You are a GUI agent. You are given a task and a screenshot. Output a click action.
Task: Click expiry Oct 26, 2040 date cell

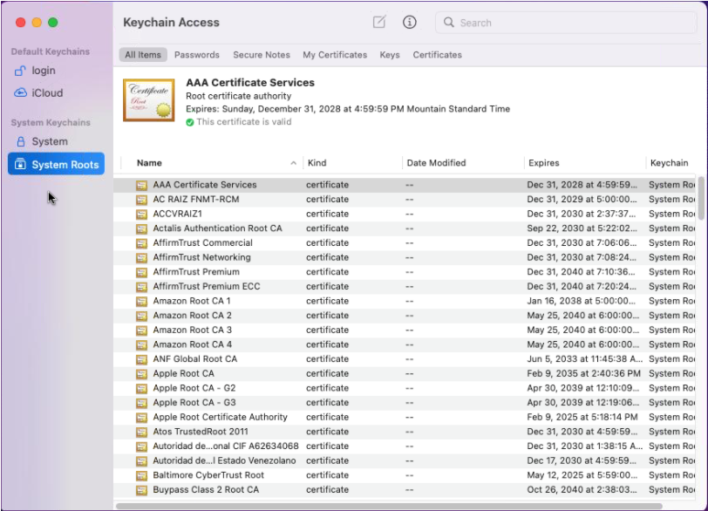[x=582, y=489]
